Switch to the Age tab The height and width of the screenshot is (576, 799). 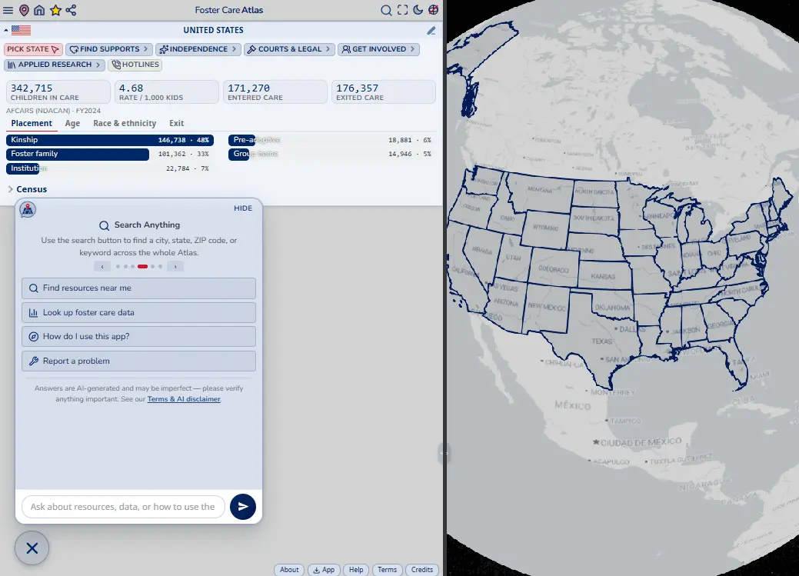(72, 123)
